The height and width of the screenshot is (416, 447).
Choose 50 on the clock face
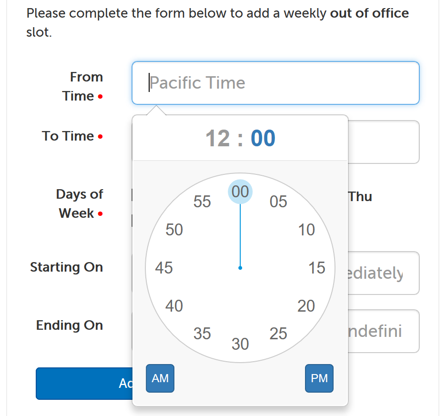[174, 230]
